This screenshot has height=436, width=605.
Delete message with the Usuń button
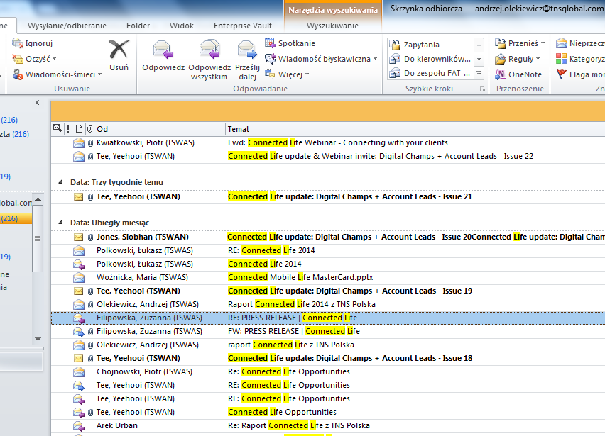(x=119, y=56)
